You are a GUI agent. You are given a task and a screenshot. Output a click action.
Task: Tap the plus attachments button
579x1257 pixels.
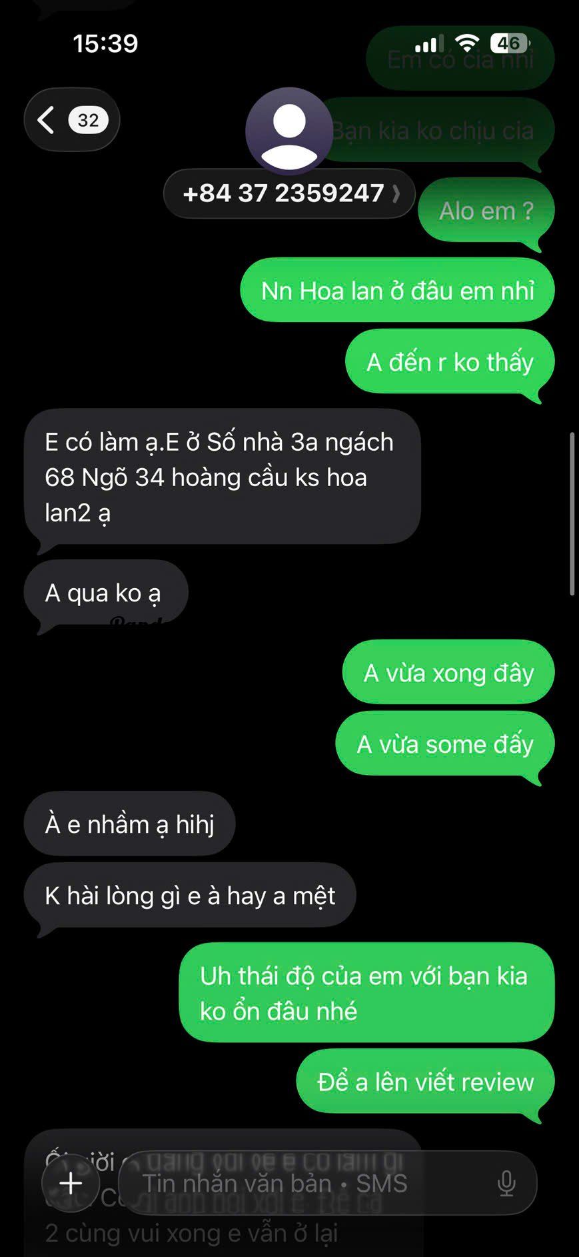tap(71, 1184)
